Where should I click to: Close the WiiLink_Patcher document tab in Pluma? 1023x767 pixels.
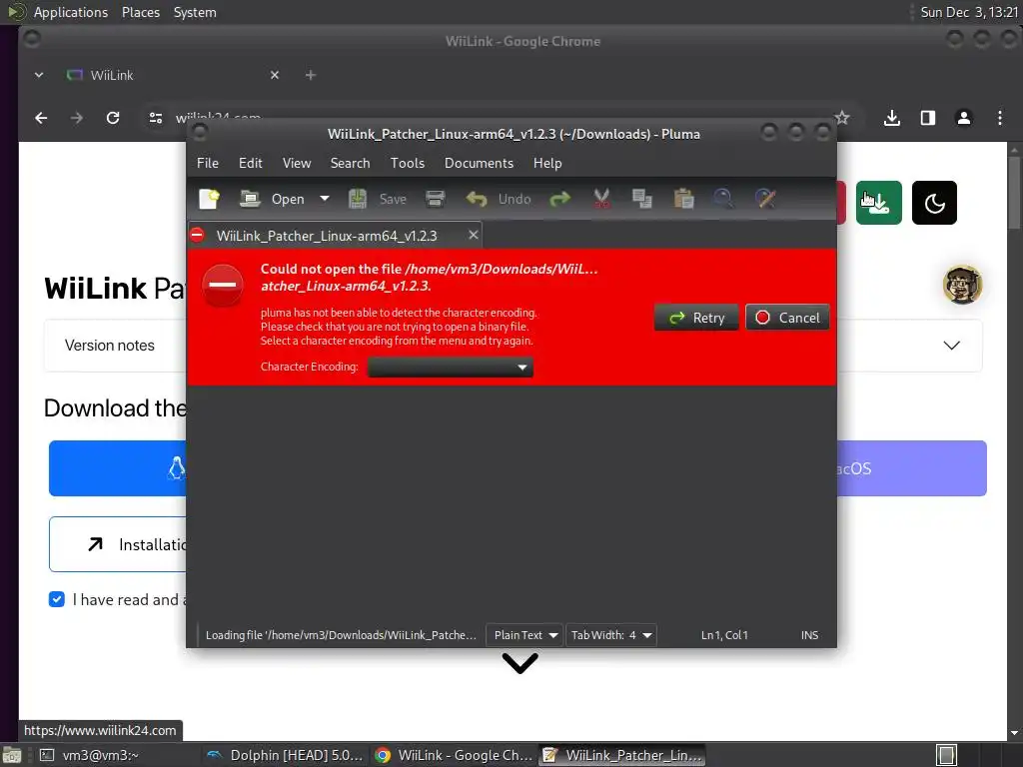click(x=474, y=235)
